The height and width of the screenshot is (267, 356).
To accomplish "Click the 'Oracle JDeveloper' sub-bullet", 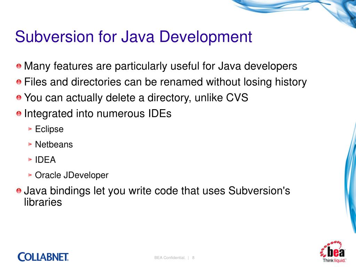I will (x=72, y=175).
